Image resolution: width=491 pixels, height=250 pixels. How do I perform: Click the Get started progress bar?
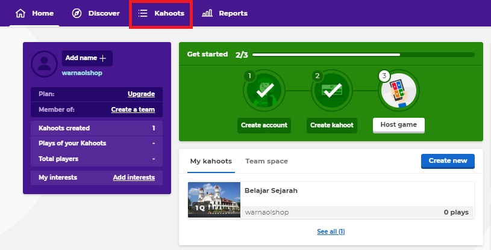(363, 55)
